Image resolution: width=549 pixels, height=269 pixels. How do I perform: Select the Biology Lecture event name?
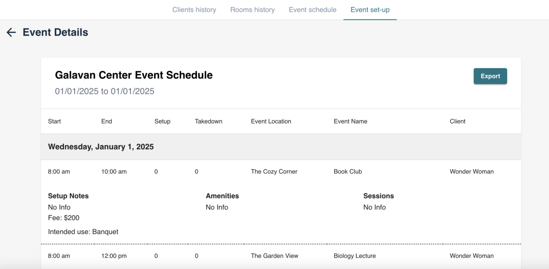click(x=355, y=256)
